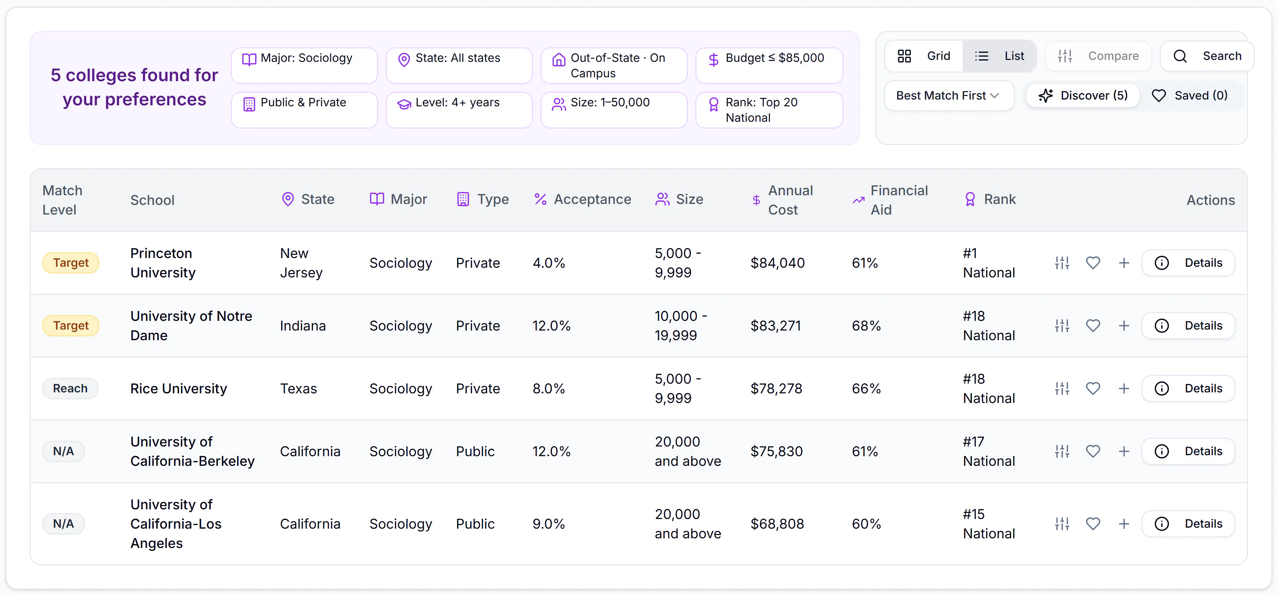The image size is (1277, 595).
Task: Click plus icon in California-Berkeley row
Action: click(x=1124, y=451)
